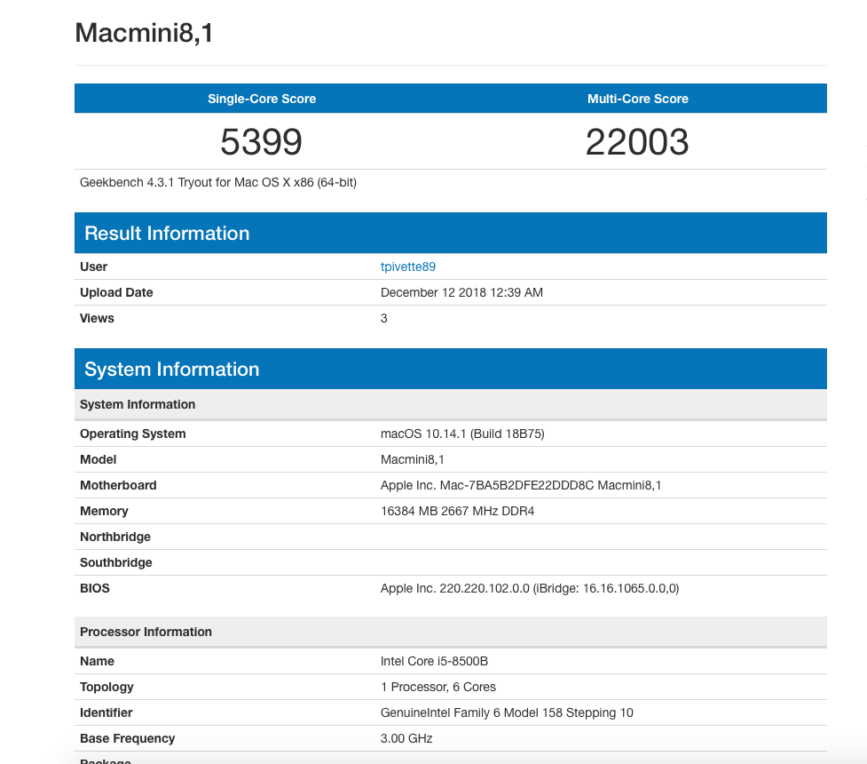Click the Northbridge row label
Viewport: 867px width, 764px height.
coord(115,537)
